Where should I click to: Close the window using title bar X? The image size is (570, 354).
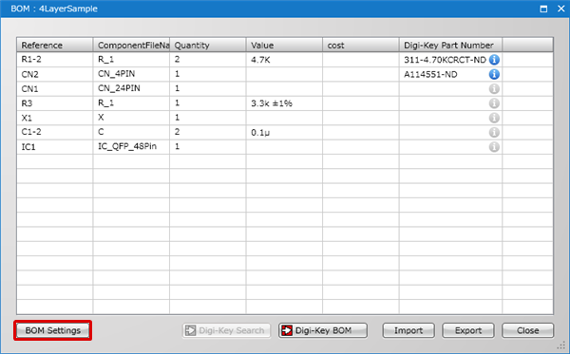[x=560, y=9]
